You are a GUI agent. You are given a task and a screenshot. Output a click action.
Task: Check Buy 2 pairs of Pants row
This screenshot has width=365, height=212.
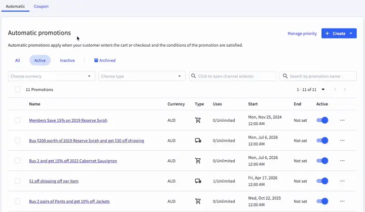pyautogui.click(x=17, y=201)
